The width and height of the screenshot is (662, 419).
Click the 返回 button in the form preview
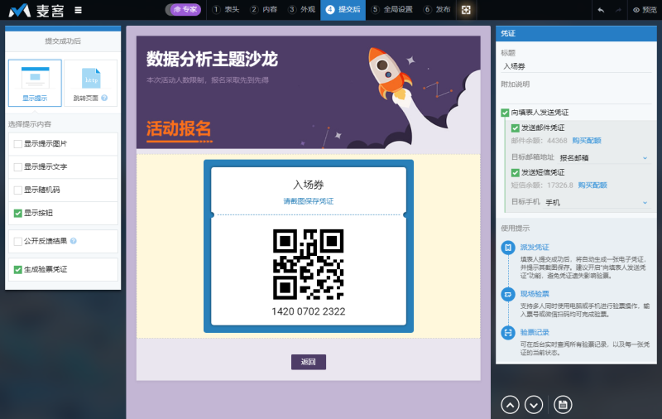point(308,362)
